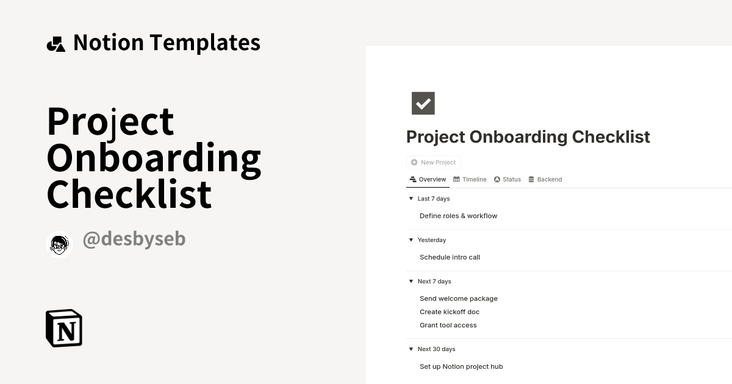Mark Schedule intro call as complete
732x384 pixels.
[x=450, y=257]
